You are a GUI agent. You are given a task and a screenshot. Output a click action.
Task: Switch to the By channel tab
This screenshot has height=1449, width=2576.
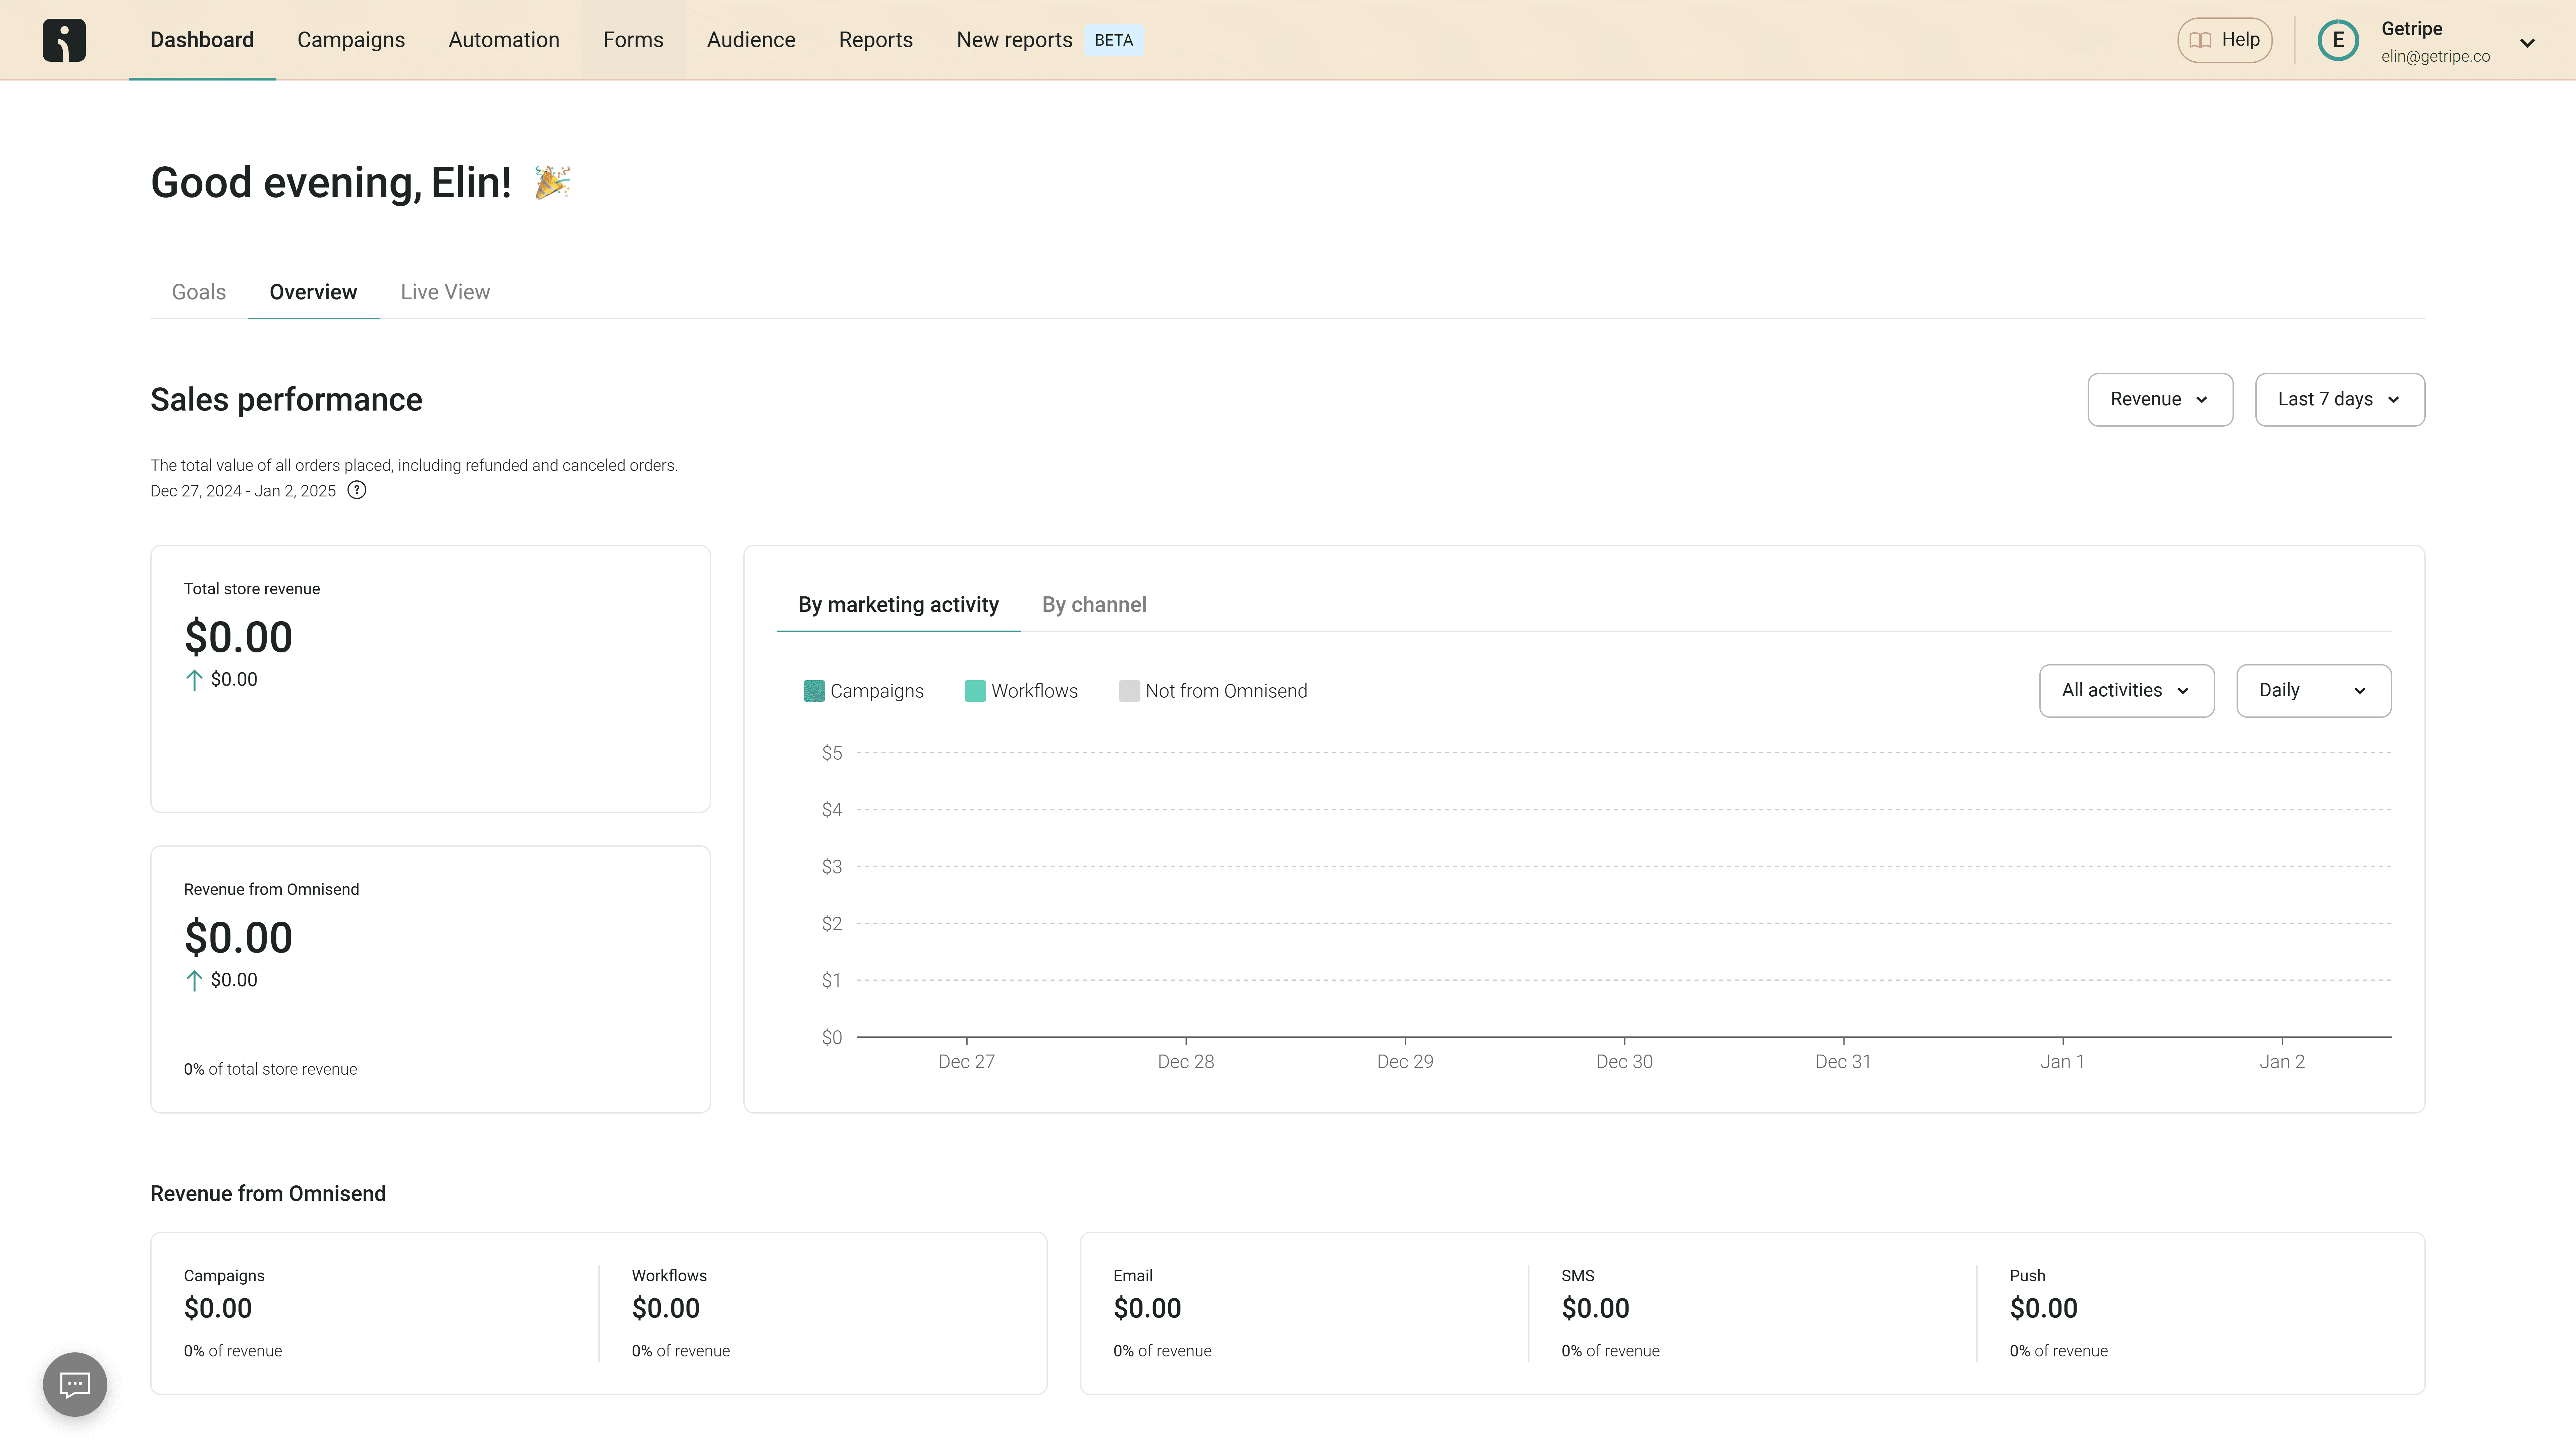coord(1094,605)
